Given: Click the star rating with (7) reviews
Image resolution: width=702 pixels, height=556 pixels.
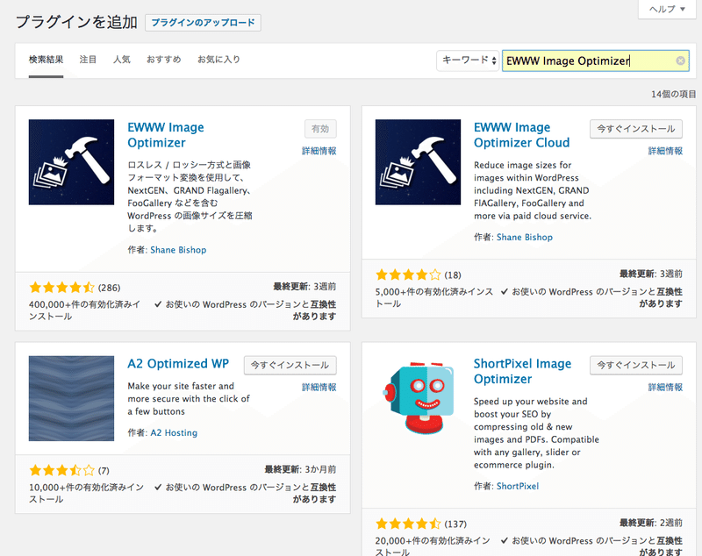Looking at the screenshot, I should (61, 470).
